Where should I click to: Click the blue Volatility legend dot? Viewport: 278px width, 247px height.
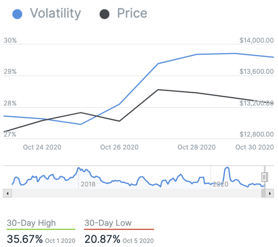point(17,14)
